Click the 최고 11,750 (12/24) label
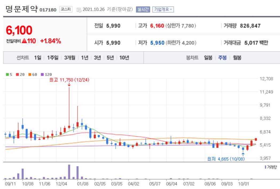The image size is (280, 189). click(69, 80)
